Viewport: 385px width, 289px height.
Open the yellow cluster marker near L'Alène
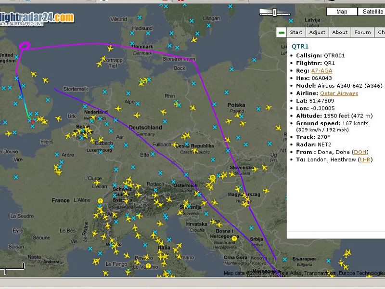pyautogui.click(x=100, y=201)
